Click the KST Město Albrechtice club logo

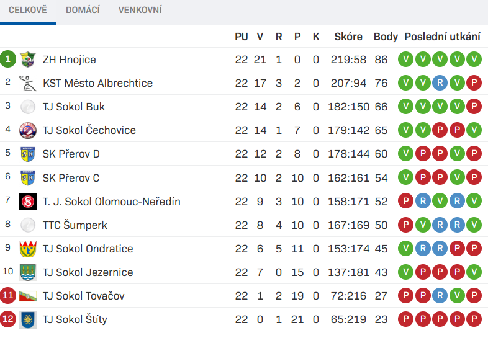tap(28, 83)
